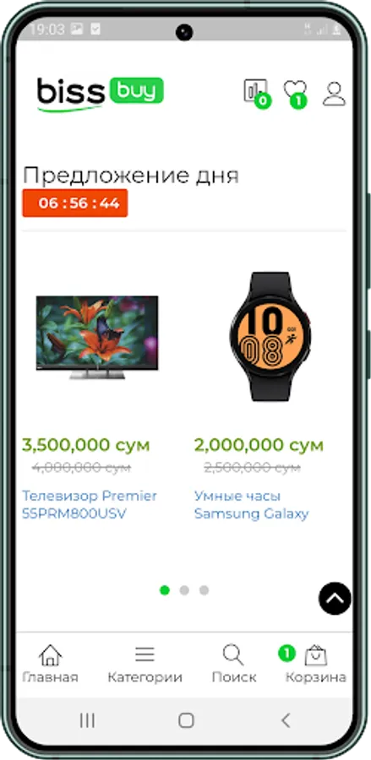Go to Главная home tab

[x=51, y=664]
